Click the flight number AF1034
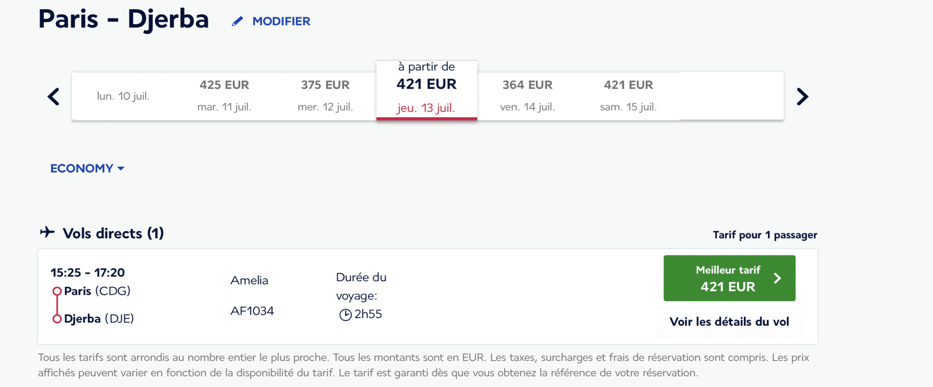The height and width of the screenshot is (387, 933). point(252,311)
